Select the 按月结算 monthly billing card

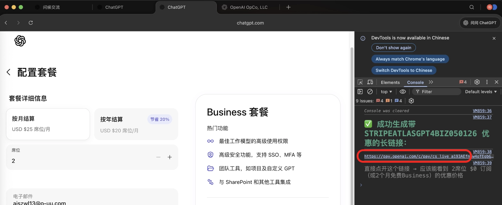[x=48, y=124]
